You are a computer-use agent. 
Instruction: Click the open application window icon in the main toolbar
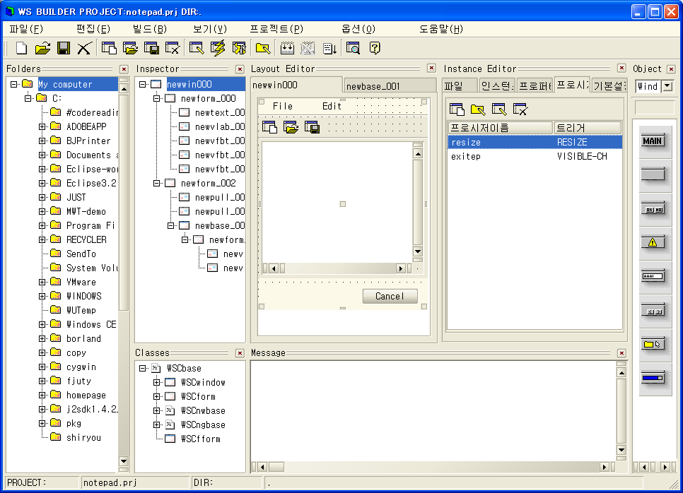(130, 48)
